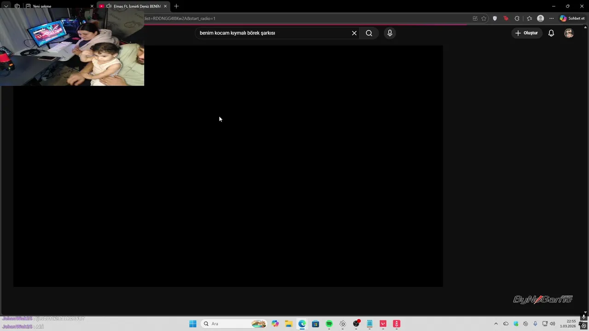Open the Windows Start menu
Screen dimensions: 589x331
[193, 324]
